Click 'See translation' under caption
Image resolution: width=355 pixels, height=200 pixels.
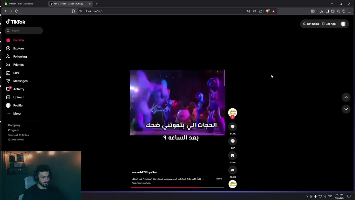click(141, 183)
